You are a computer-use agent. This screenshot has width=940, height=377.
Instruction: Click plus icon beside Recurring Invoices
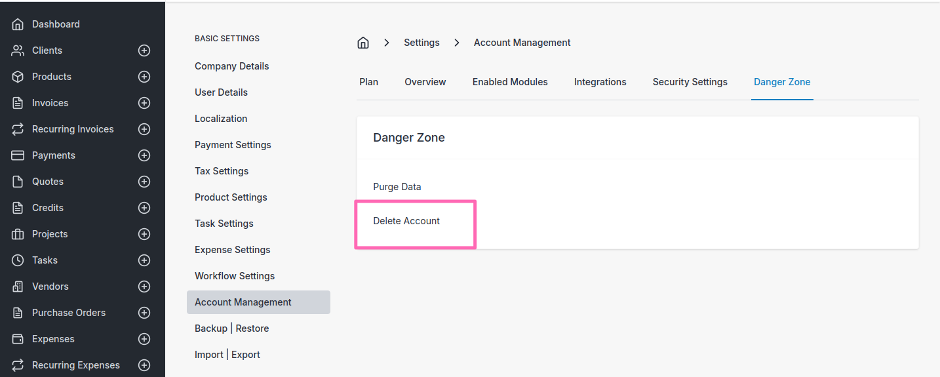point(144,129)
